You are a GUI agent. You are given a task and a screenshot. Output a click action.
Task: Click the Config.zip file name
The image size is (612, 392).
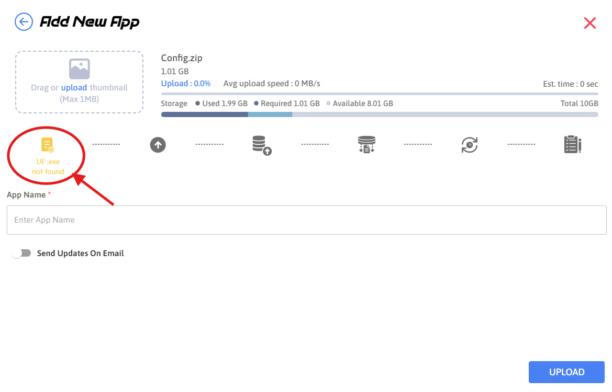182,58
